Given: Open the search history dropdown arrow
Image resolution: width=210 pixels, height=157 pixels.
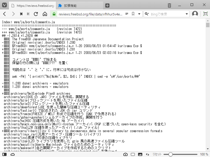Looking at the screenshot, I should click(x=187, y=14).
